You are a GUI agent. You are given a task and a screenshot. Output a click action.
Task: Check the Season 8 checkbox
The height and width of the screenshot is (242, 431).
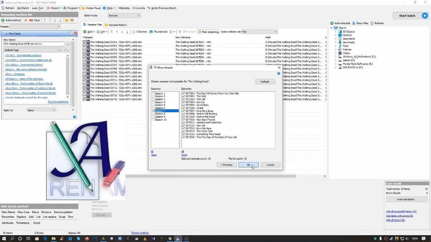point(153,114)
